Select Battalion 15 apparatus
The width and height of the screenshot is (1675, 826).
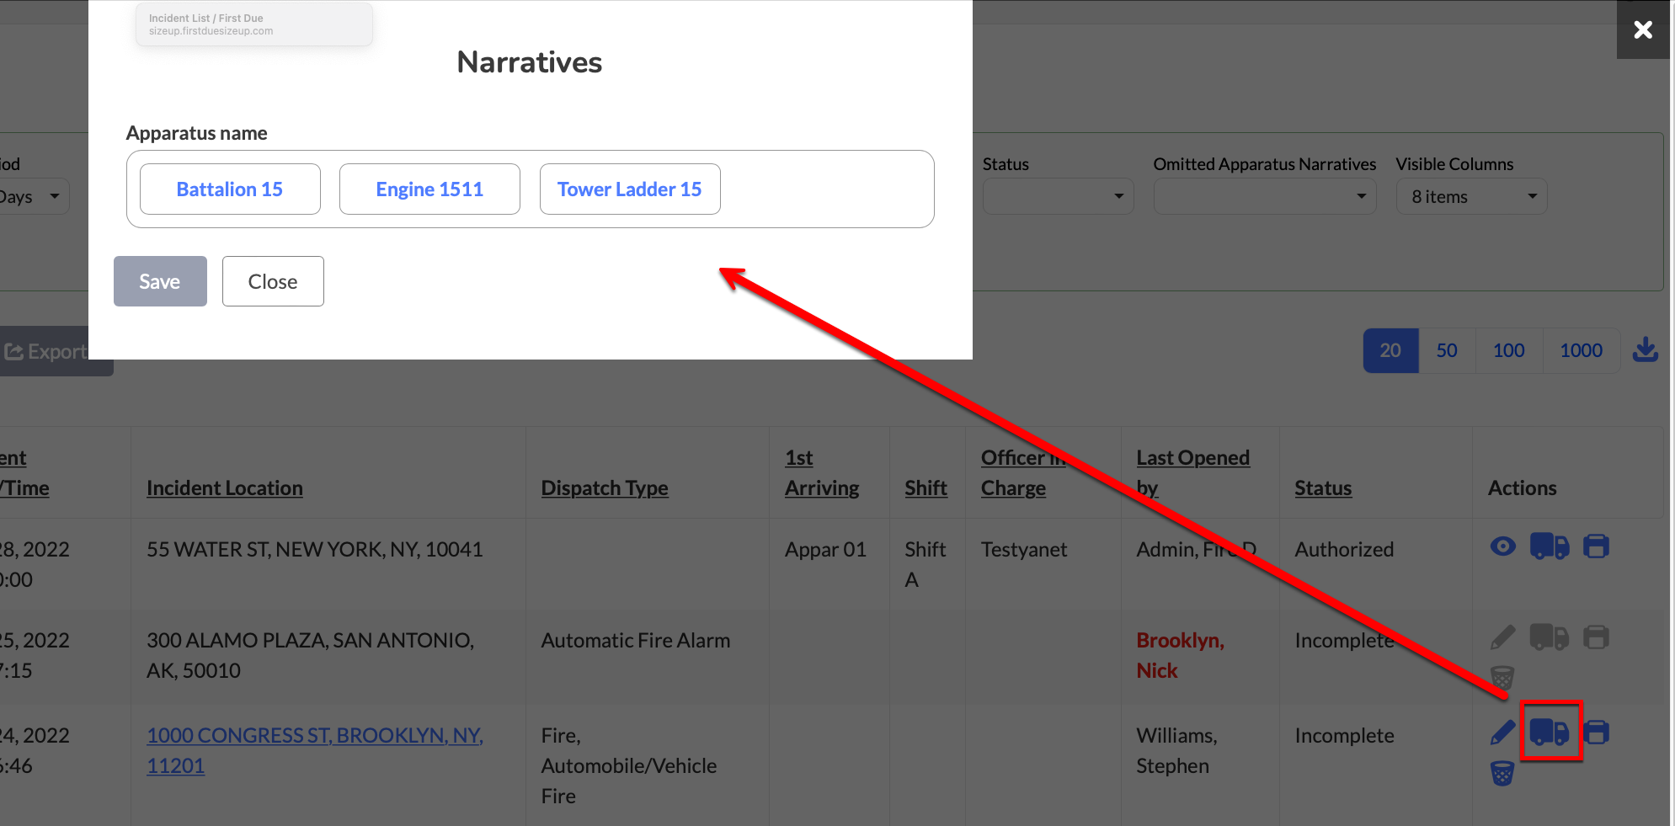[230, 189]
